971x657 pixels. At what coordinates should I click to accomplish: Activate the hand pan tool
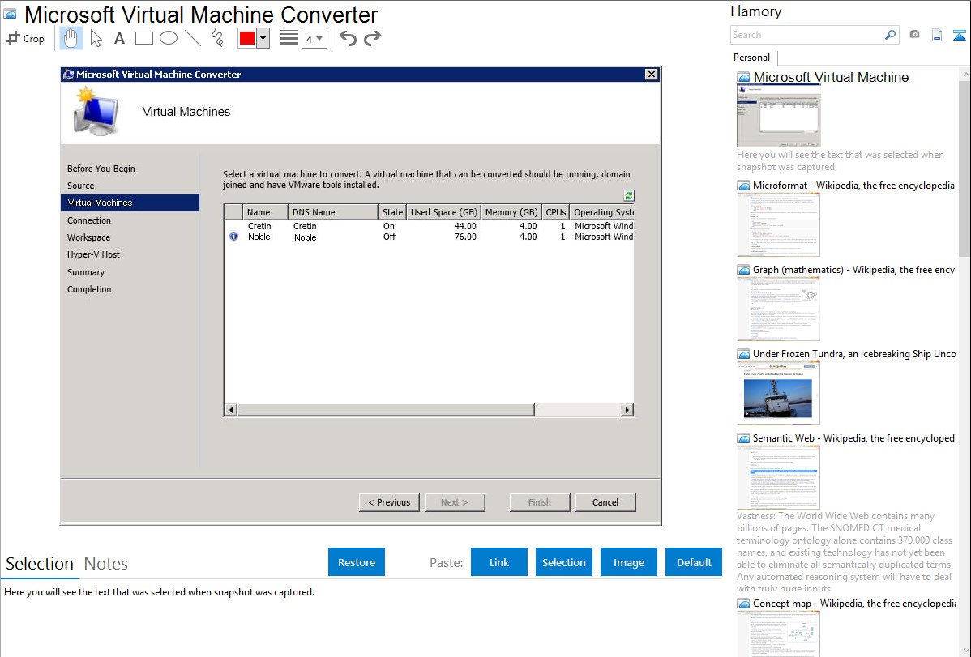(x=71, y=38)
